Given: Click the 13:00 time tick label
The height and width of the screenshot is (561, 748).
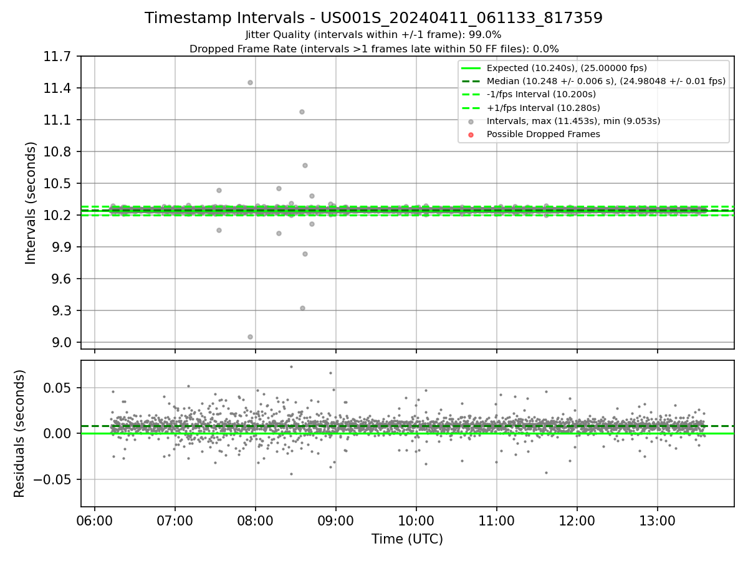Looking at the screenshot, I should (x=658, y=521).
